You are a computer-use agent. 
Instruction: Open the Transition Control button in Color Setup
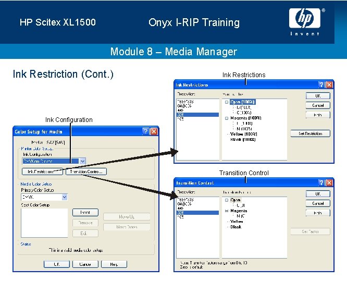(x=86, y=172)
